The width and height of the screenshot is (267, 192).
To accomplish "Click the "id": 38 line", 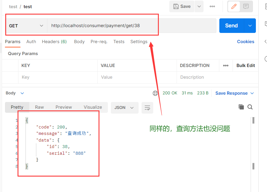I will (x=58, y=147).
